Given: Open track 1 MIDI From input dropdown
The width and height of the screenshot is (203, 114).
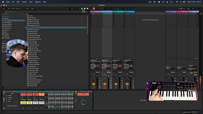Looking at the screenshot, I should point(96,62).
